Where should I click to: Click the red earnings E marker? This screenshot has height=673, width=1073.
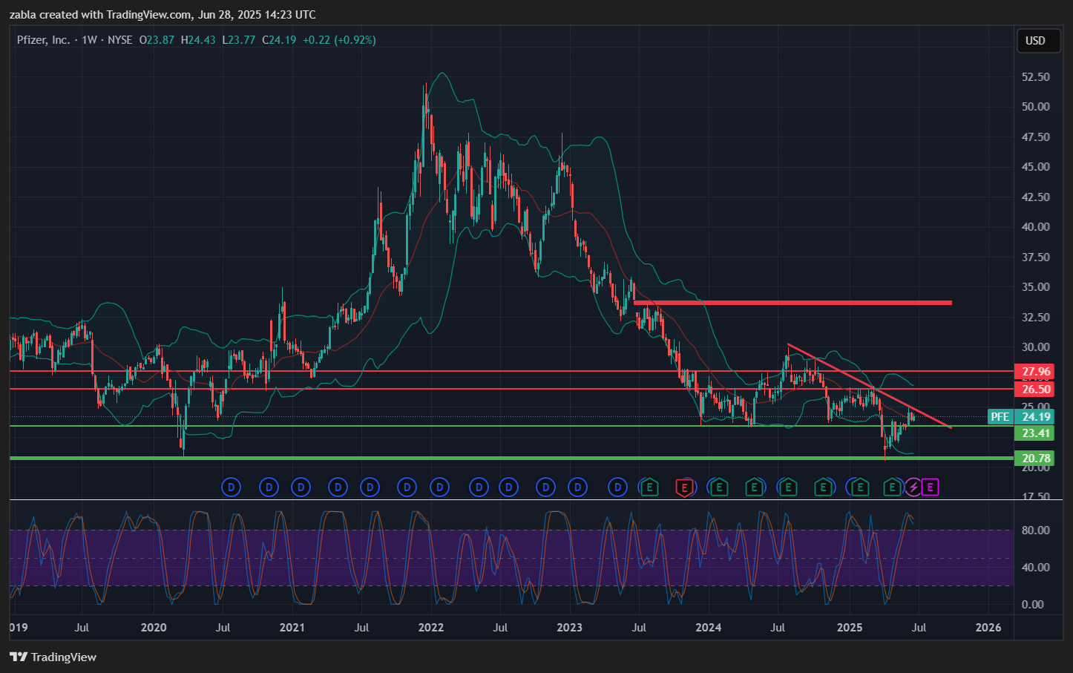pyautogui.click(x=684, y=487)
